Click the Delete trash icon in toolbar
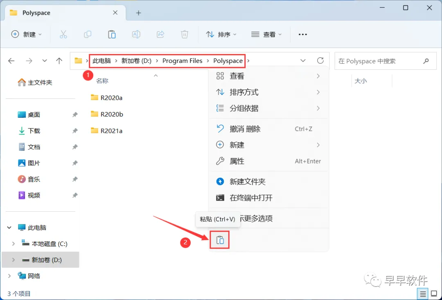 (x=184, y=34)
